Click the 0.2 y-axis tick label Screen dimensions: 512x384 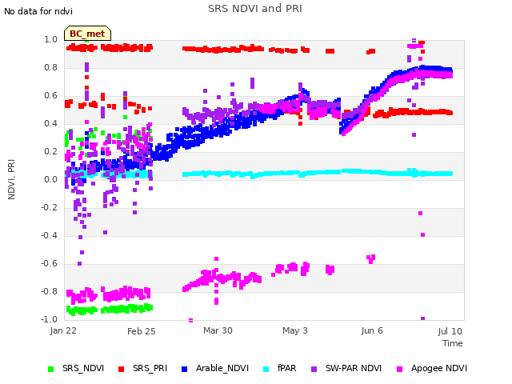click(50, 151)
